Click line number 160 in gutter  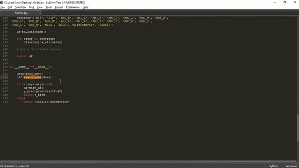point(5,102)
